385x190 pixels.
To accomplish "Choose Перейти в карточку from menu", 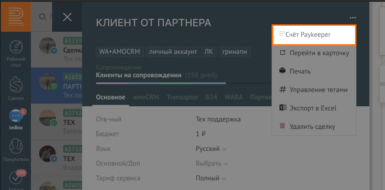I will [x=314, y=53].
